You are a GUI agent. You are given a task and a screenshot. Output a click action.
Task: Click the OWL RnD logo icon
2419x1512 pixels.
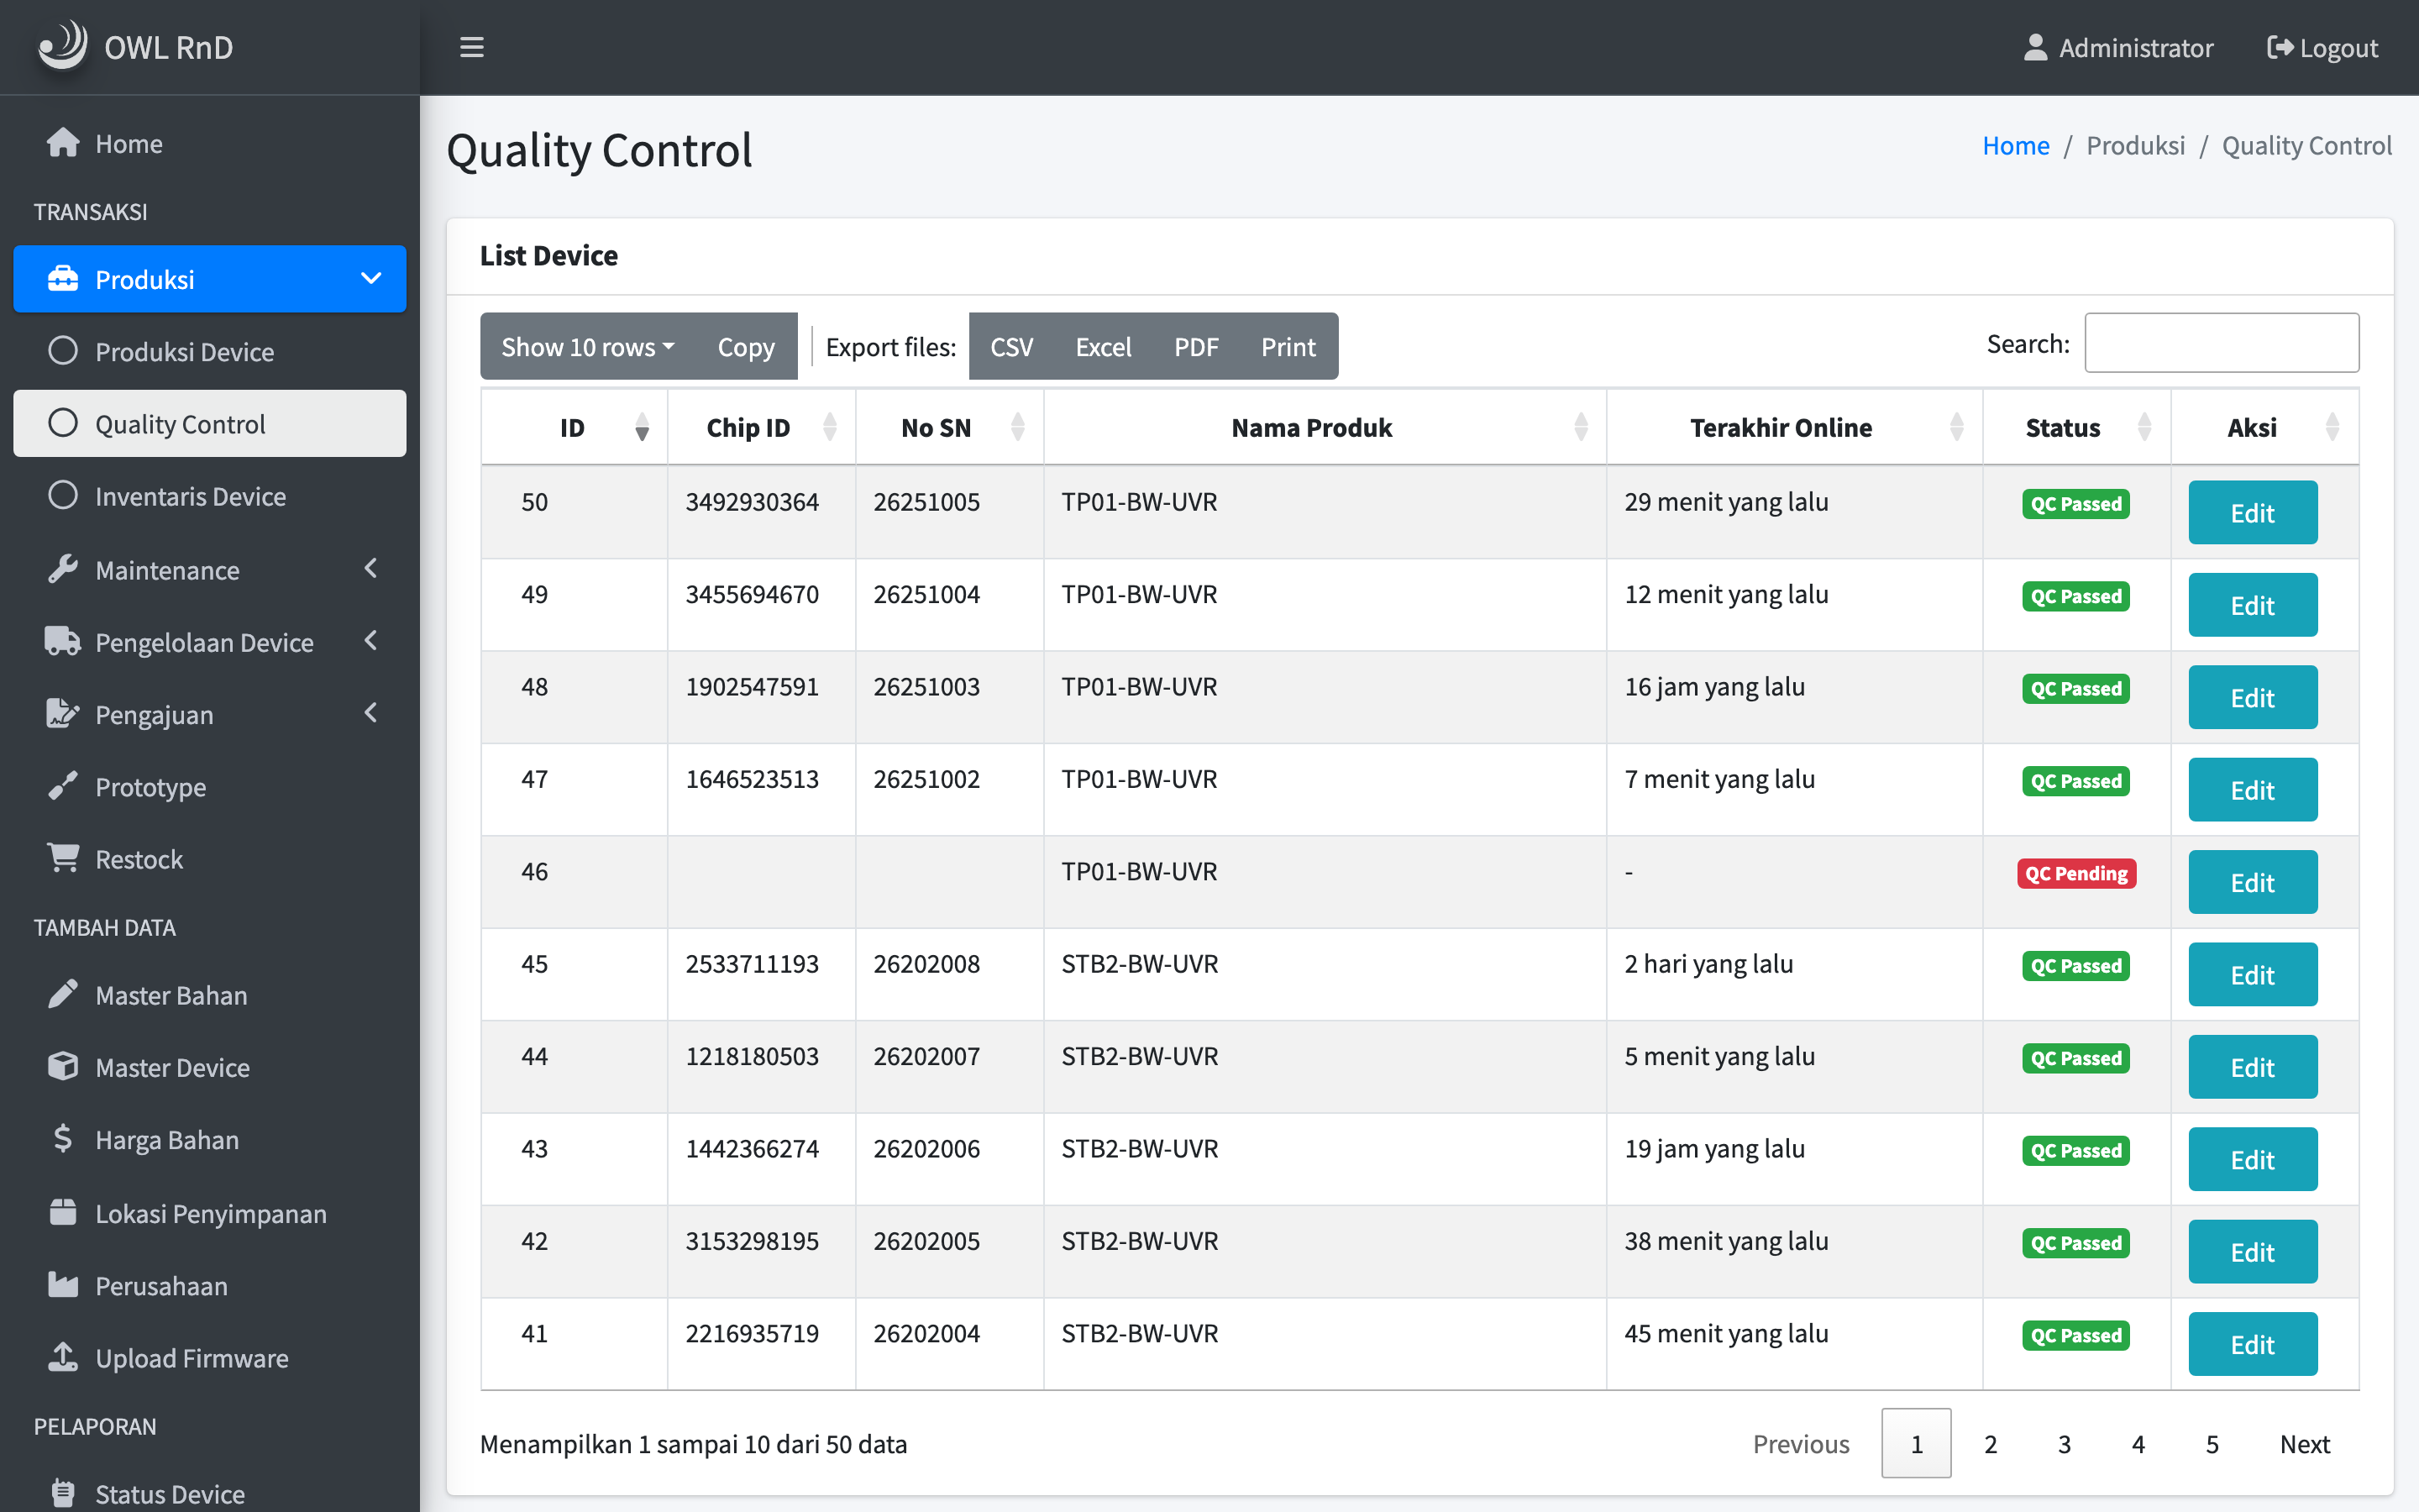[62, 46]
